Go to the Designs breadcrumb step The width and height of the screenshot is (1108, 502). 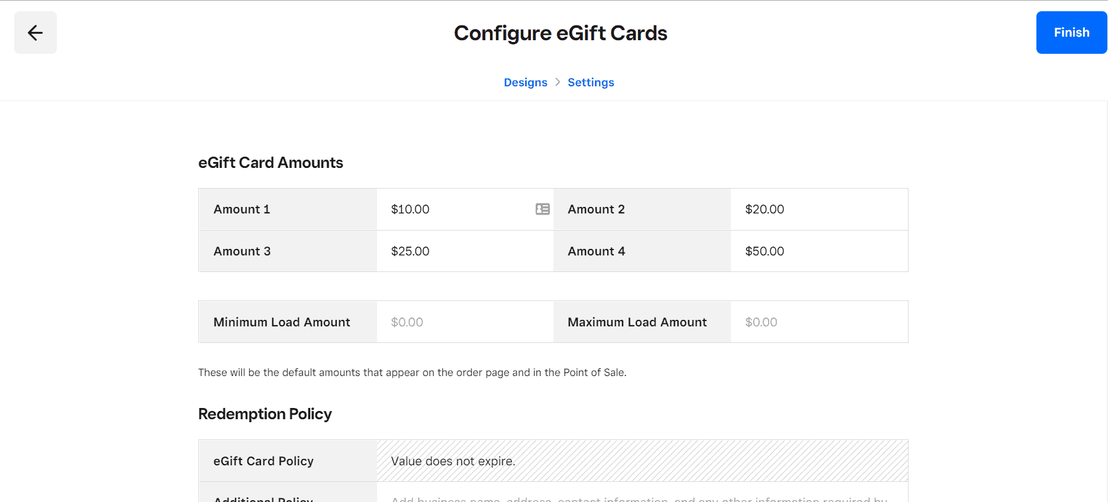tap(525, 82)
